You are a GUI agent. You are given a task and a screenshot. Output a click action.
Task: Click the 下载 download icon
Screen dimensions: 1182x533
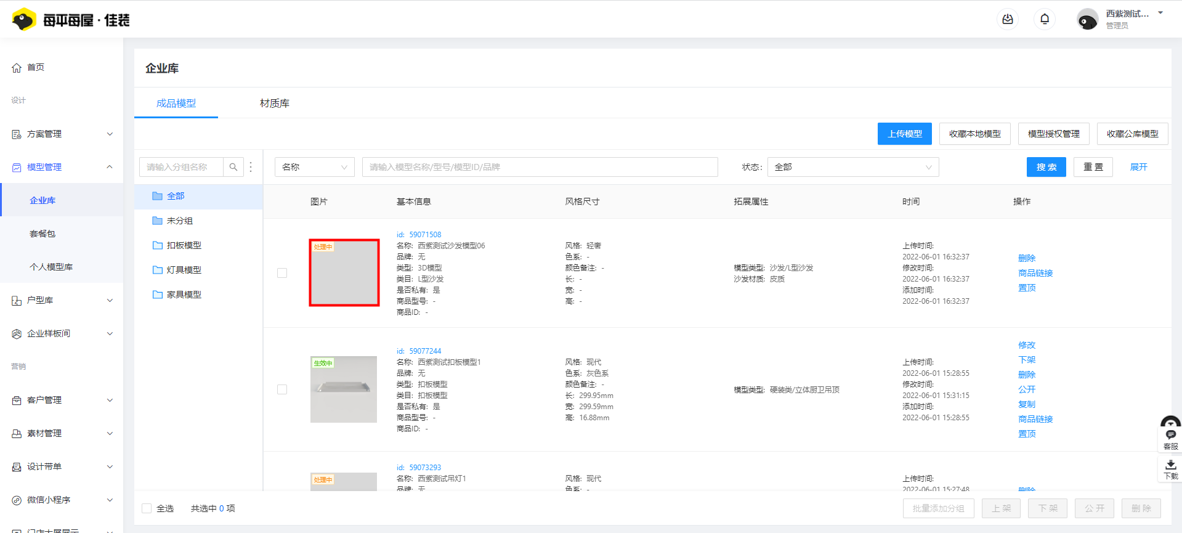point(1170,470)
